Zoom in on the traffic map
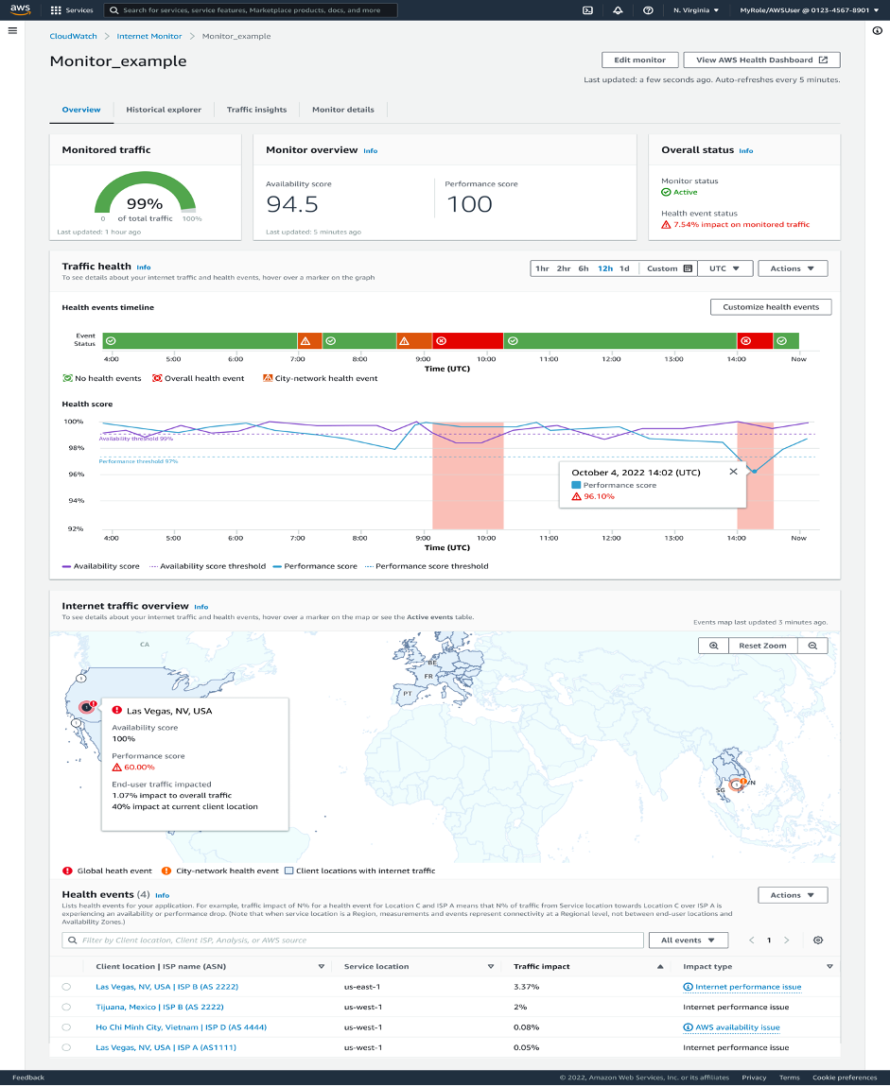 pyautogui.click(x=712, y=645)
